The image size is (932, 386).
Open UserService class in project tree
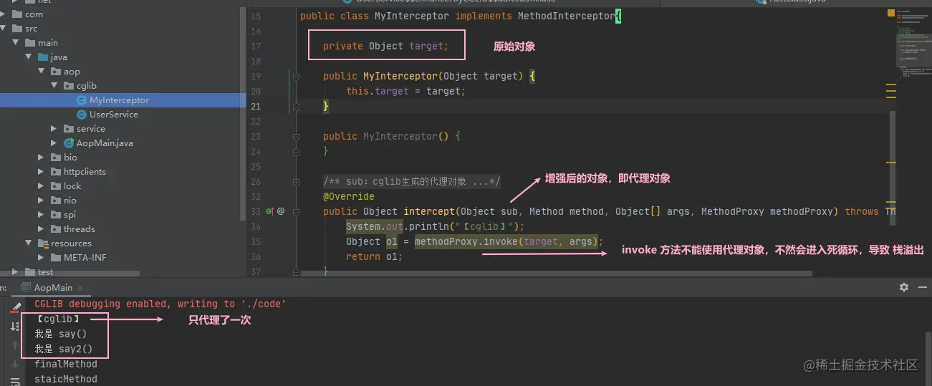(113, 115)
